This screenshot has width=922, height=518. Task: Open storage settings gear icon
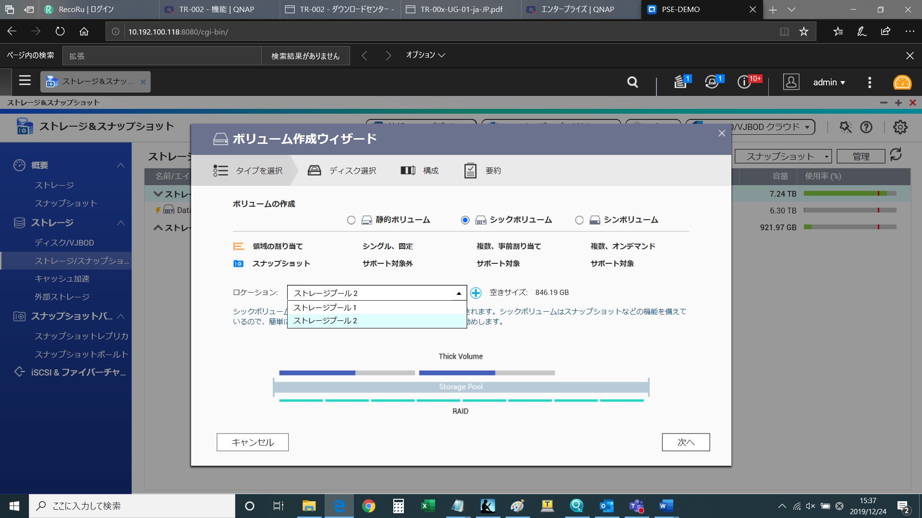(x=900, y=127)
